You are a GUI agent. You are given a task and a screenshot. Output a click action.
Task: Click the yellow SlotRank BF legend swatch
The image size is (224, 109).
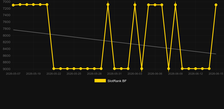[x=100, y=81]
